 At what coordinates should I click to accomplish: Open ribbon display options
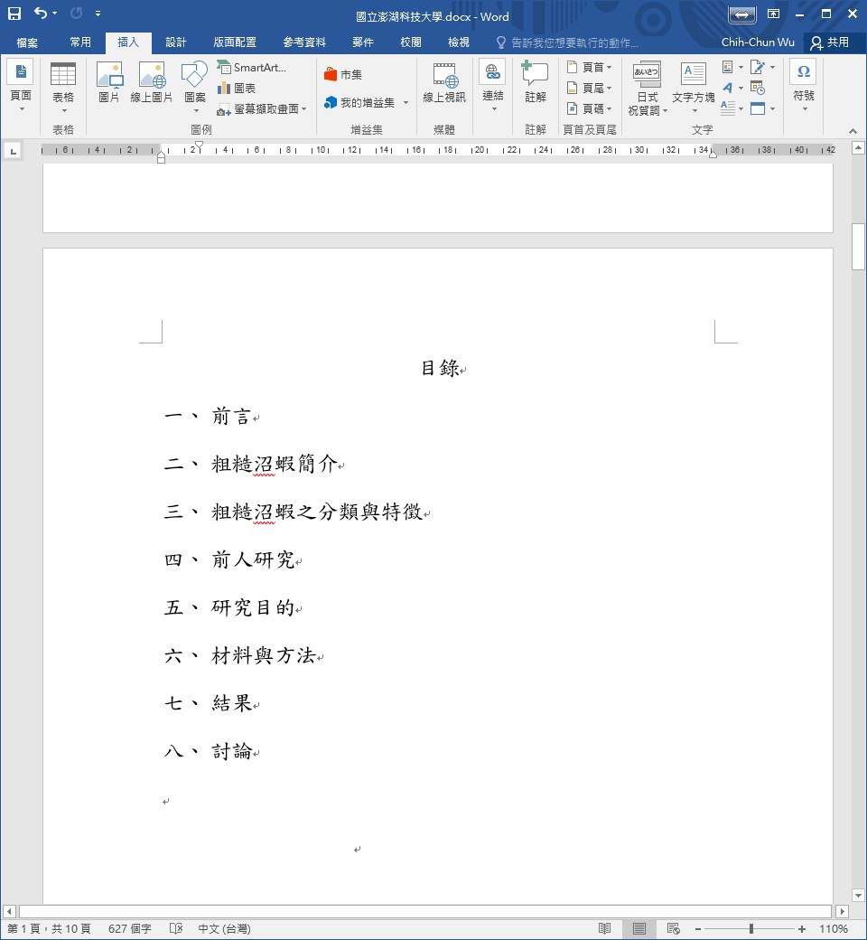coord(774,14)
